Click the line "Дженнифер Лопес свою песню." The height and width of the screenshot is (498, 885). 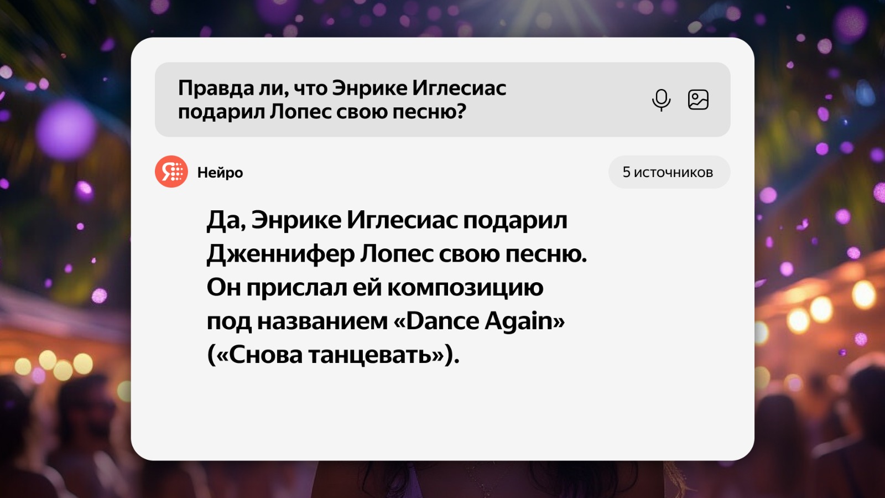point(397,254)
